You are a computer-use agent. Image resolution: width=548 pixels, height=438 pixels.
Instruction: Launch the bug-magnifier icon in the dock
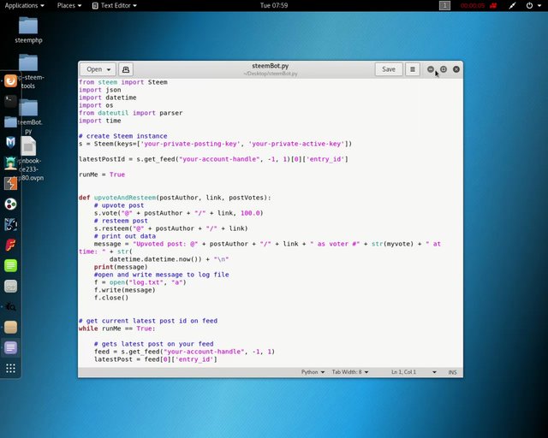point(10,306)
